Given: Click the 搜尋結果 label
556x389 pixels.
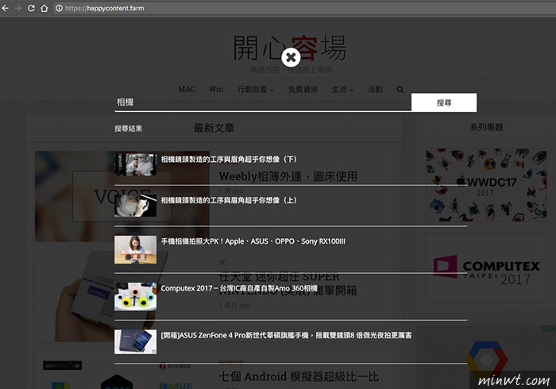Looking at the screenshot, I should click(x=129, y=129).
